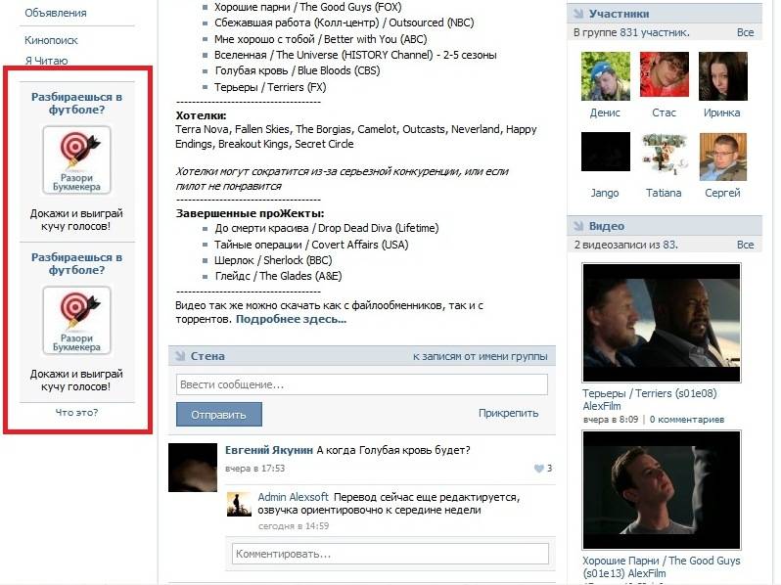Open Tatiana participant avatar
Image resolution: width=781 pixels, height=585 pixels.
pyautogui.click(x=664, y=154)
